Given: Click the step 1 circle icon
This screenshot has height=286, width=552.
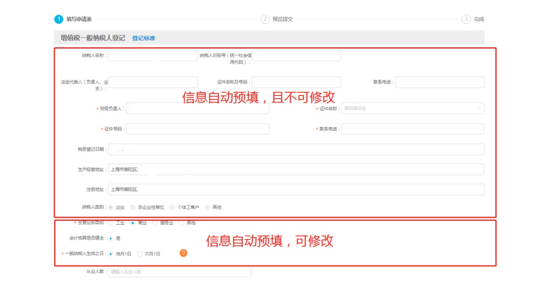Looking at the screenshot, I should coord(59,19).
